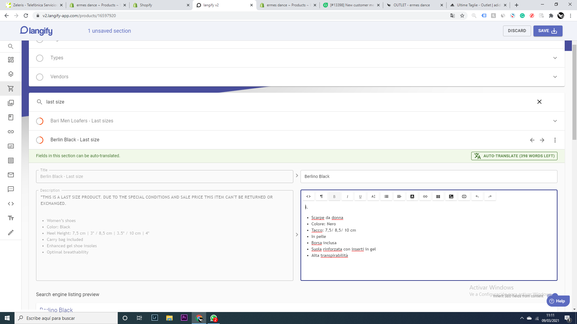Screen dimensions: 577x324
Task: Save the unsaved section
Action: click(x=548, y=31)
